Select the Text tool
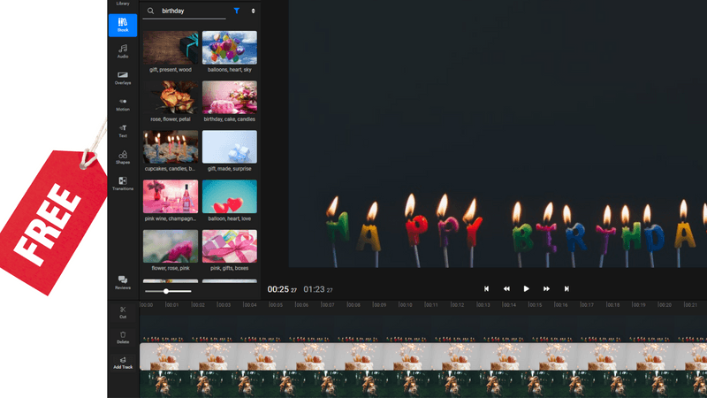 click(123, 130)
